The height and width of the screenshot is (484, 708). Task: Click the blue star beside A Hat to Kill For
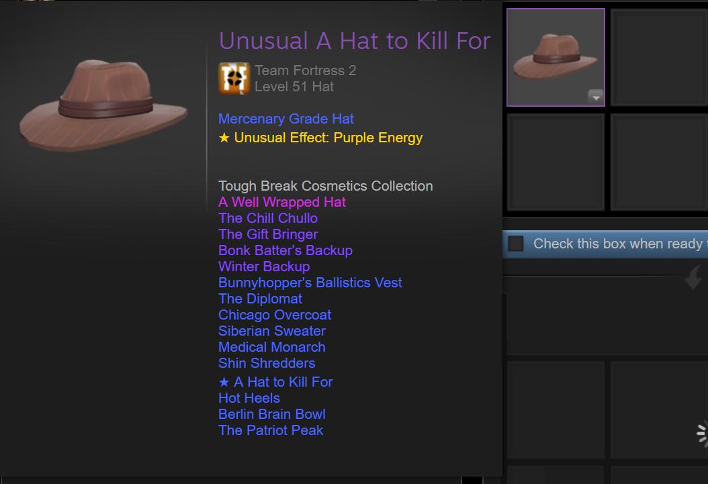click(x=224, y=382)
